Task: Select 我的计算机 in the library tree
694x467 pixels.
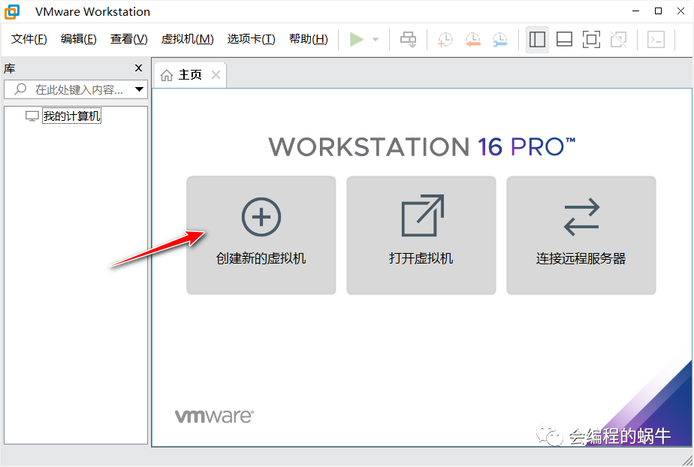Action: click(x=71, y=116)
